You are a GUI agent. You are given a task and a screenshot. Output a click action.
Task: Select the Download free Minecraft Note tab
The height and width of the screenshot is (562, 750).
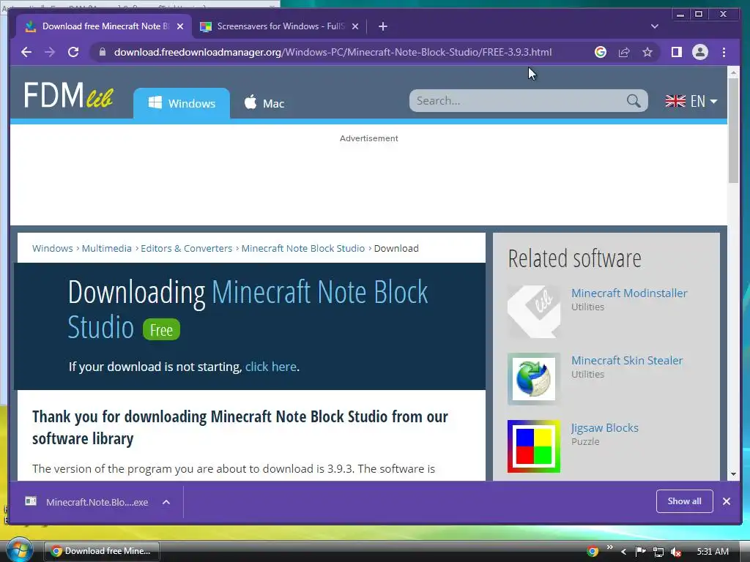pos(104,26)
